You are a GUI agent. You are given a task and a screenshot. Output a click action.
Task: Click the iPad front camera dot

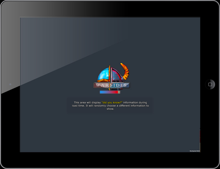click(x=10, y=84)
